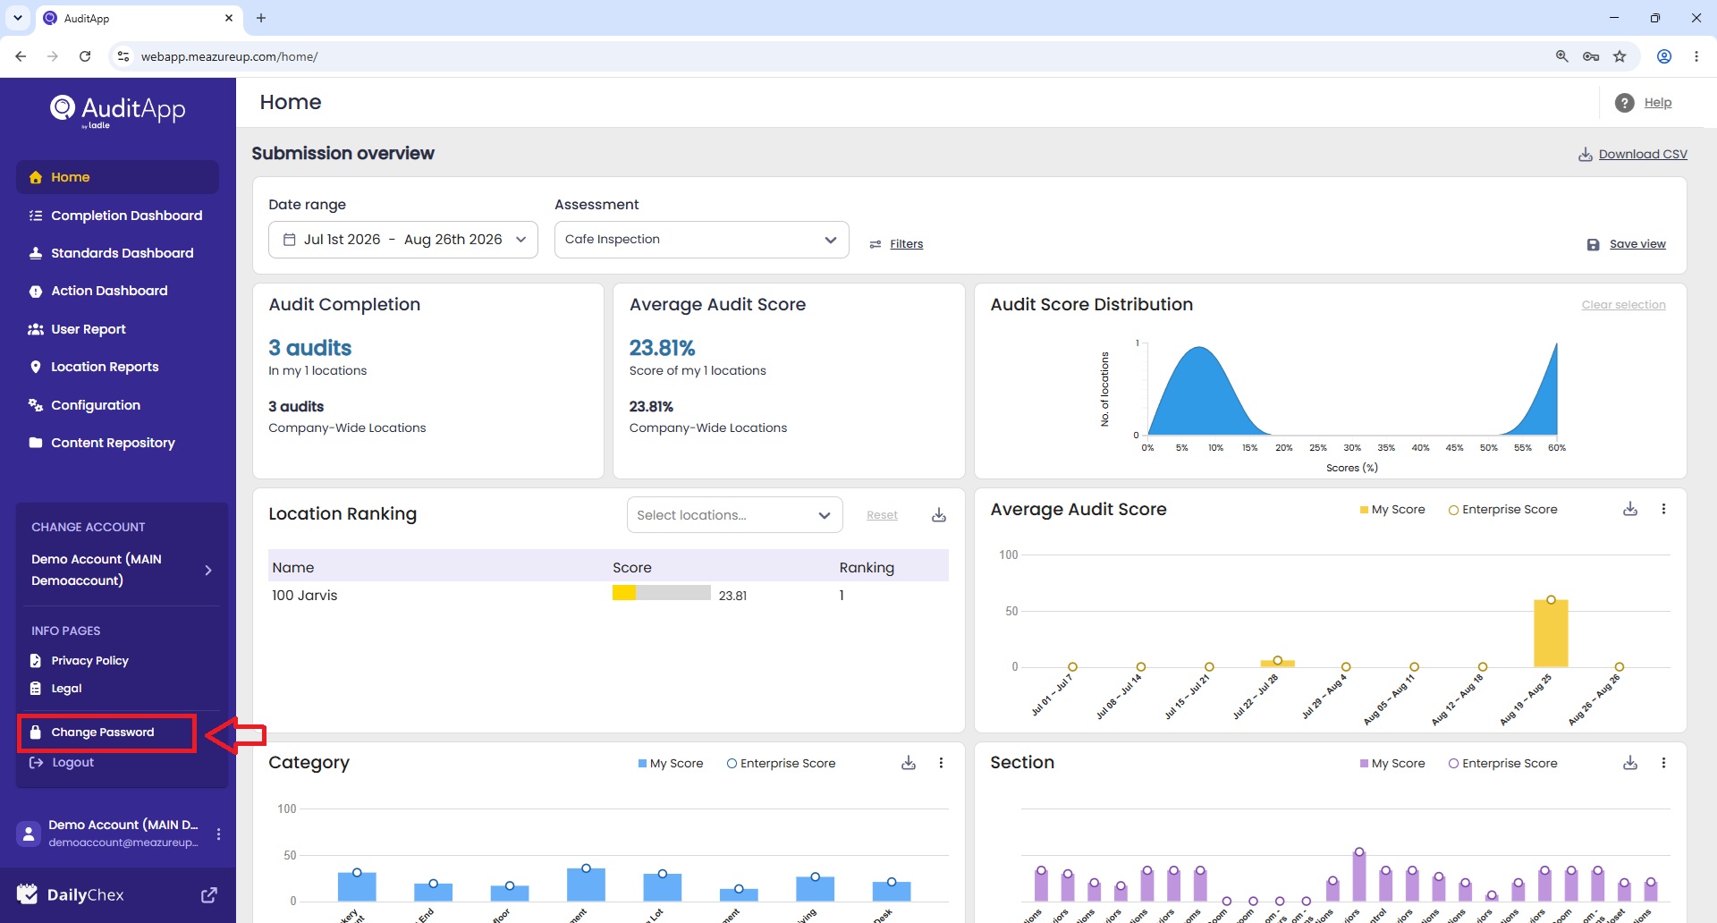Screen dimensions: 1717x923
Task: Open the Section chart kebab menu
Action: pyautogui.click(x=1663, y=763)
